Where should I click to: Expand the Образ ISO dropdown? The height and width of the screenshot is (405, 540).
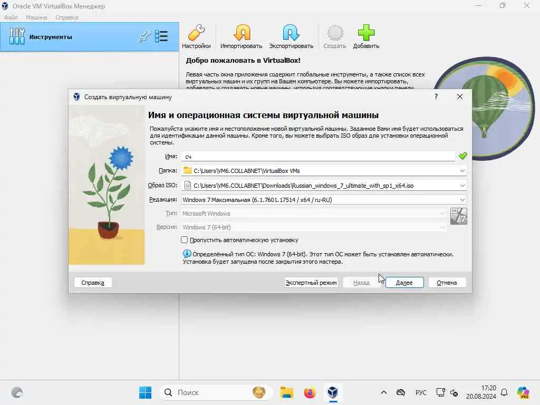462,186
